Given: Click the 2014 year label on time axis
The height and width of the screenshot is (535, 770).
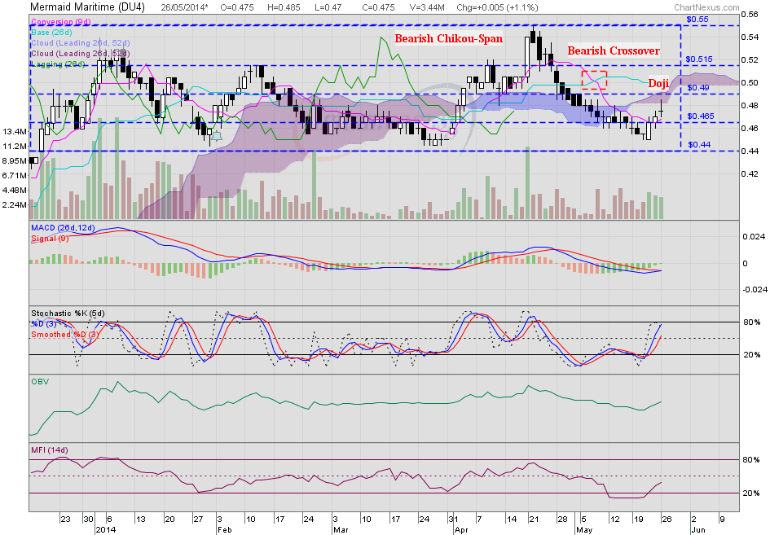Looking at the screenshot, I should click(106, 529).
